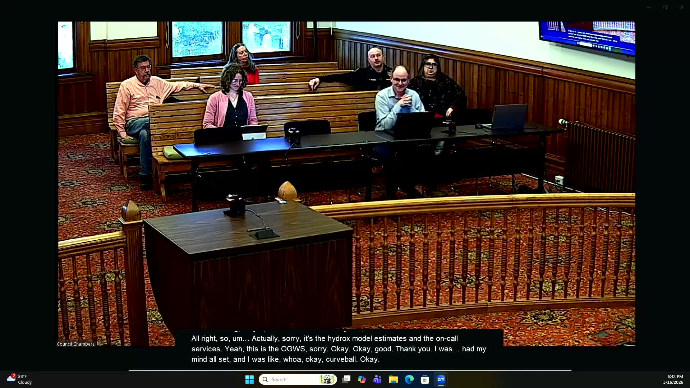
Task: Click the taskbar Search field
Action: pos(291,379)
